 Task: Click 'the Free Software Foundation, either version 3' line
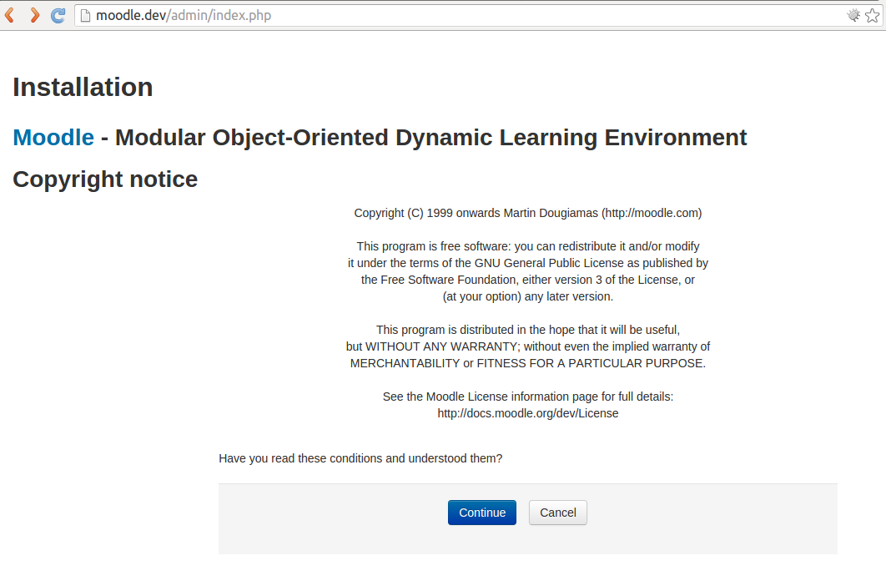click(528, 280)
